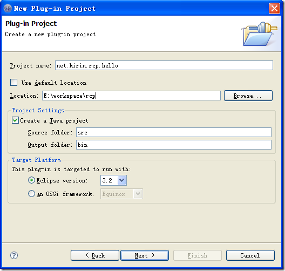Screen dimensions: 285x271
Task: Click the help question mark icon
Action: [14, 255]
